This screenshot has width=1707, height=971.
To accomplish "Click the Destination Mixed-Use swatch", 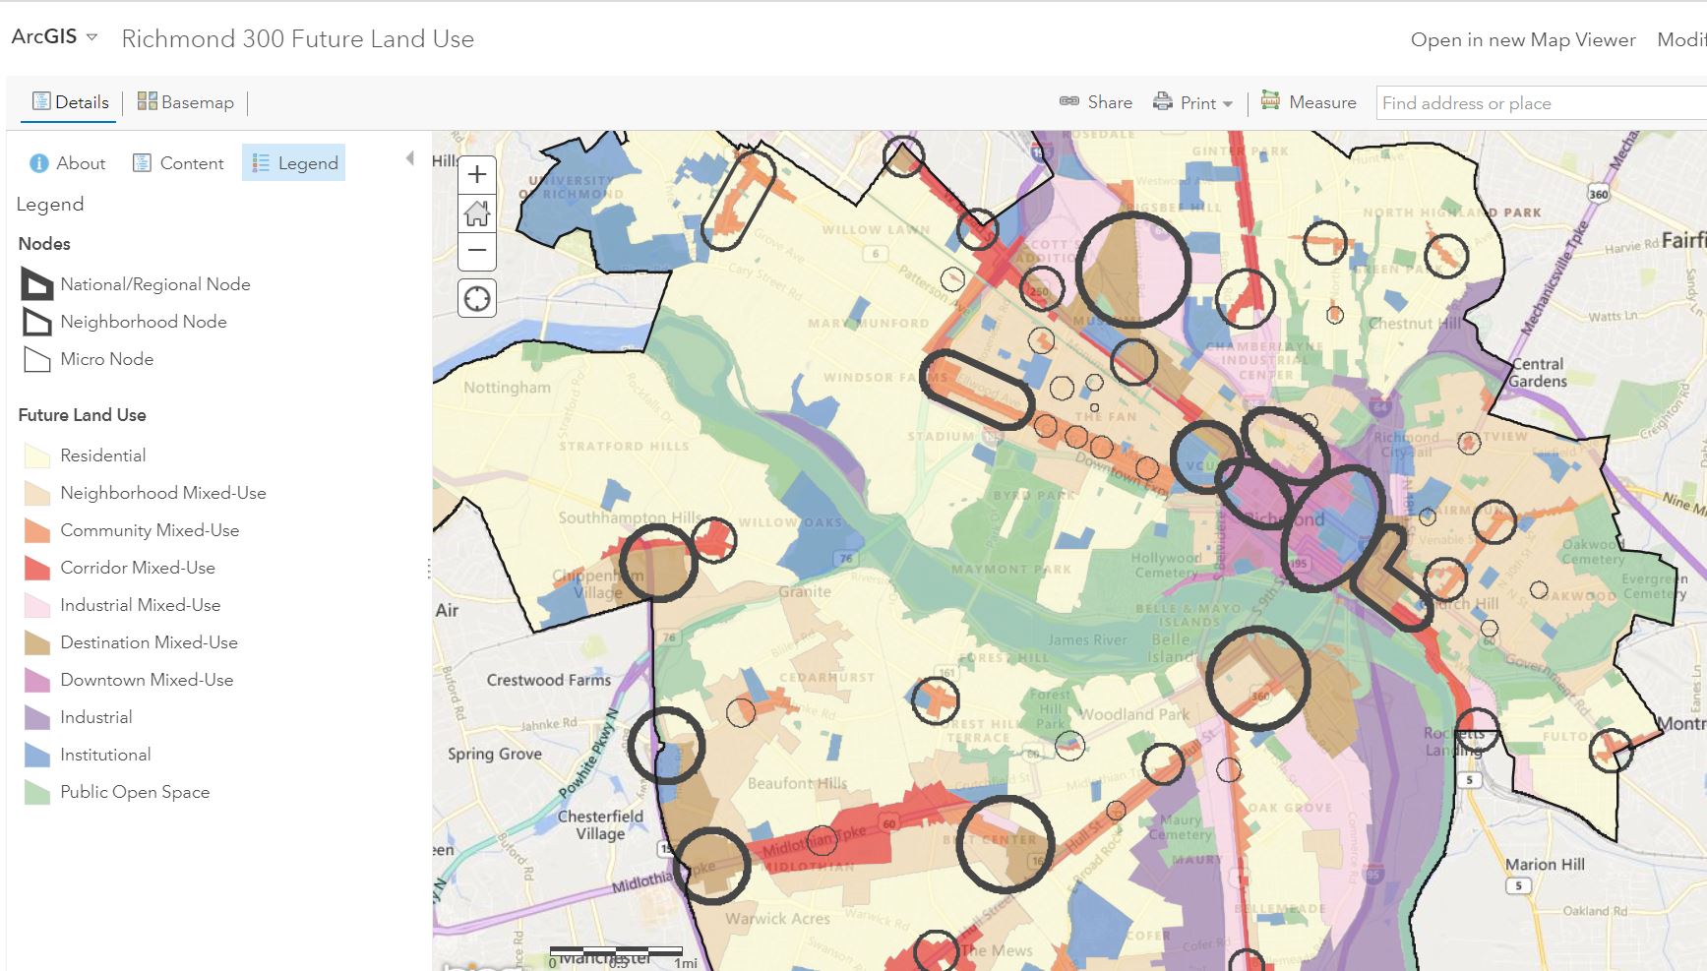I will [37, 642].
